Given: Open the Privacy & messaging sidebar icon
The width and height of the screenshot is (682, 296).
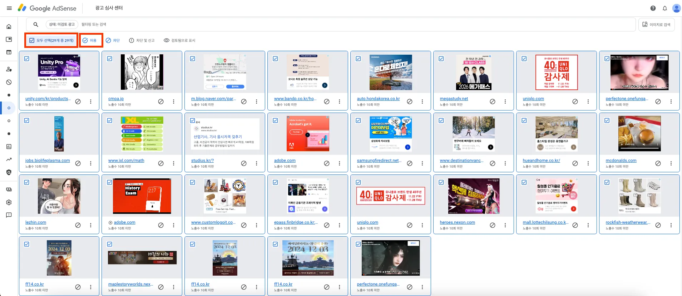Looking at the screenshot, I should (x=9, y=69).
